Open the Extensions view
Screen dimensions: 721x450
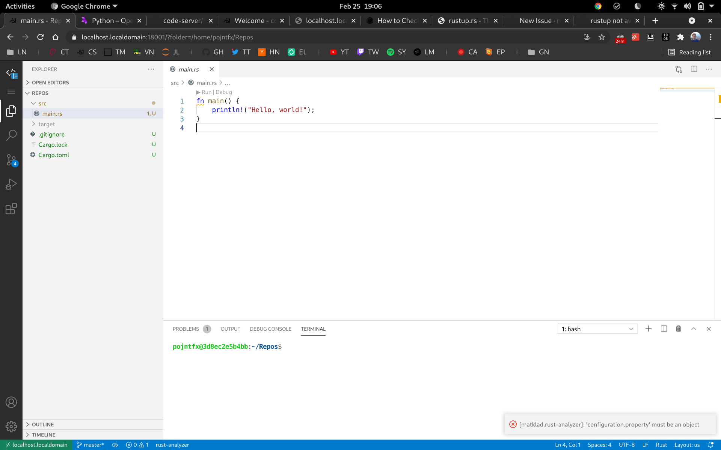click(11, 209)
